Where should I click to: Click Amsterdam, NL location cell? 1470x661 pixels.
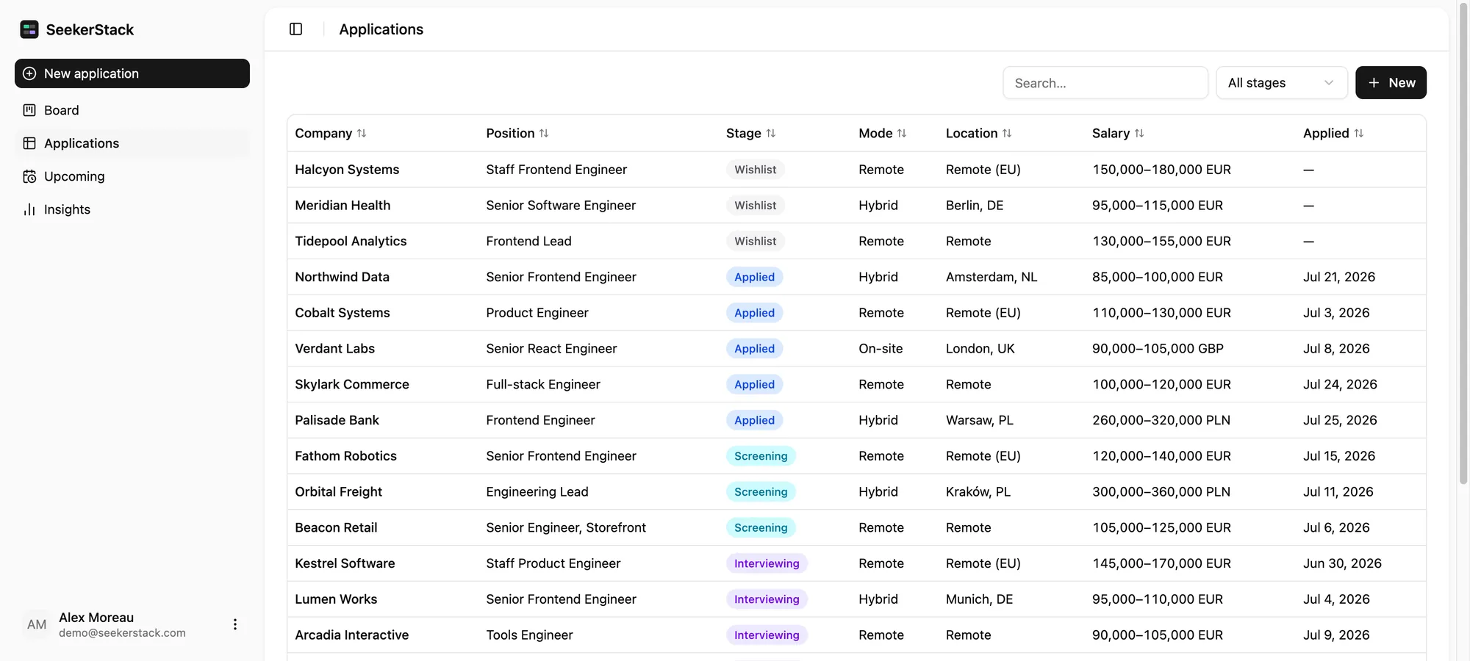tap(992, 277)
